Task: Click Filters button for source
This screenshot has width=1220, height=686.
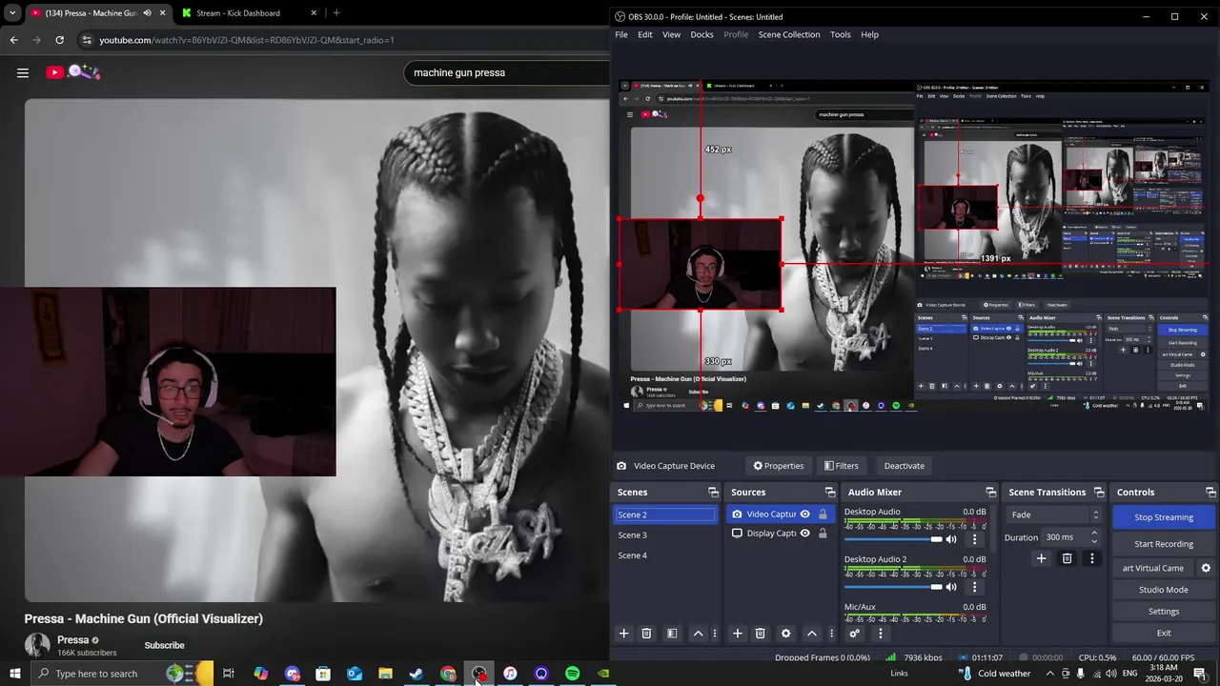Action: click(841, 466)
